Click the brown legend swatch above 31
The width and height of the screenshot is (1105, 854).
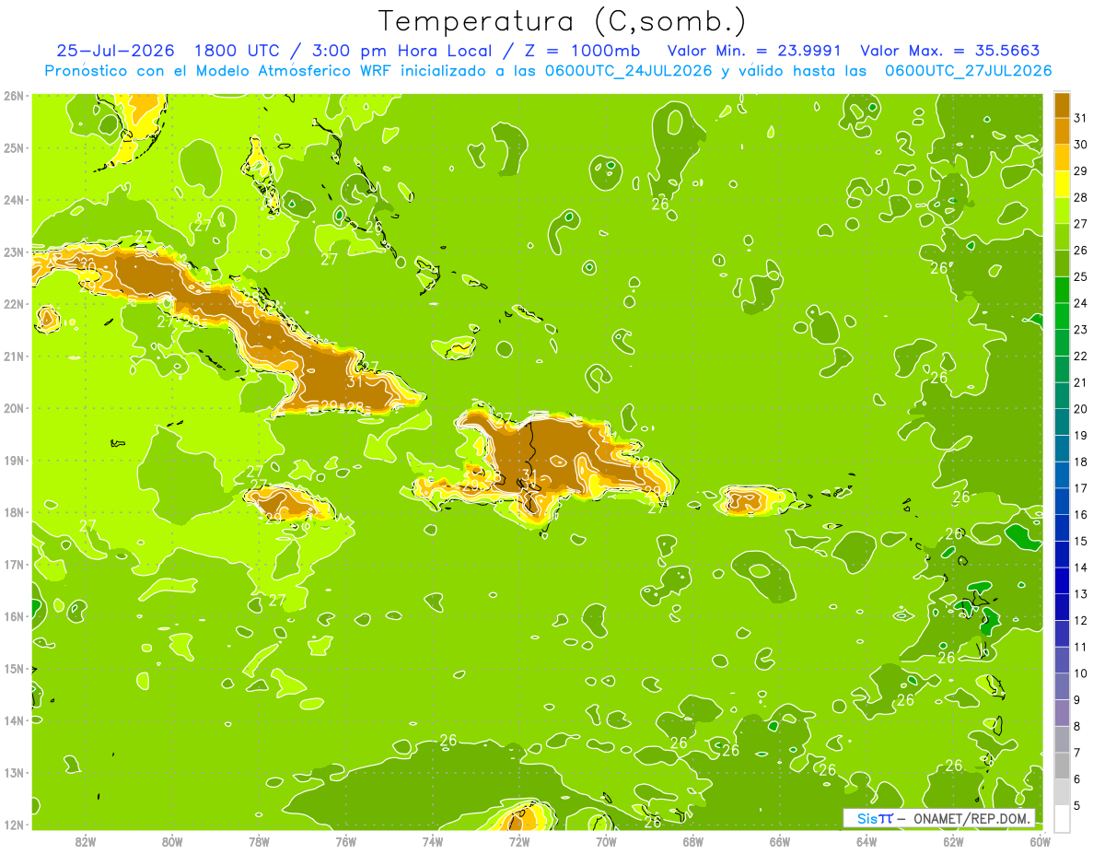1062,105
